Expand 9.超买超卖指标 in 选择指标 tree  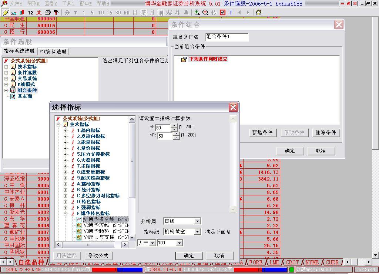[x=65, y=178]
